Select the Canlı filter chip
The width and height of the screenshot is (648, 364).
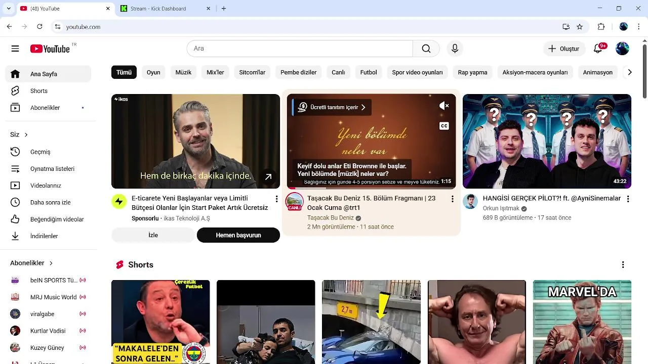[x=338, y=72]
